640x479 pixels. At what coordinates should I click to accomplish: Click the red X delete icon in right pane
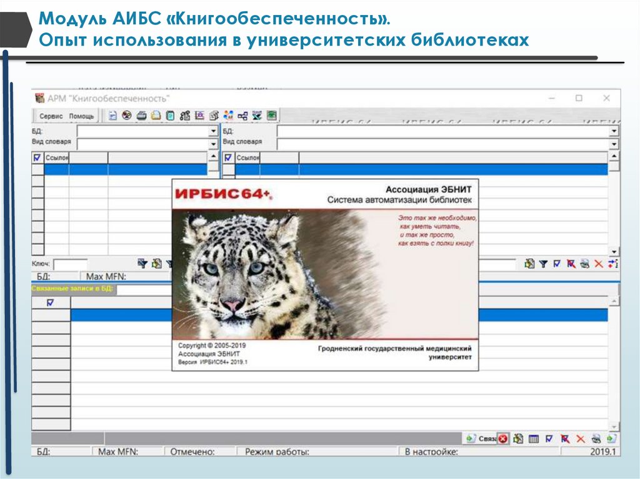(x=598, y=264)
